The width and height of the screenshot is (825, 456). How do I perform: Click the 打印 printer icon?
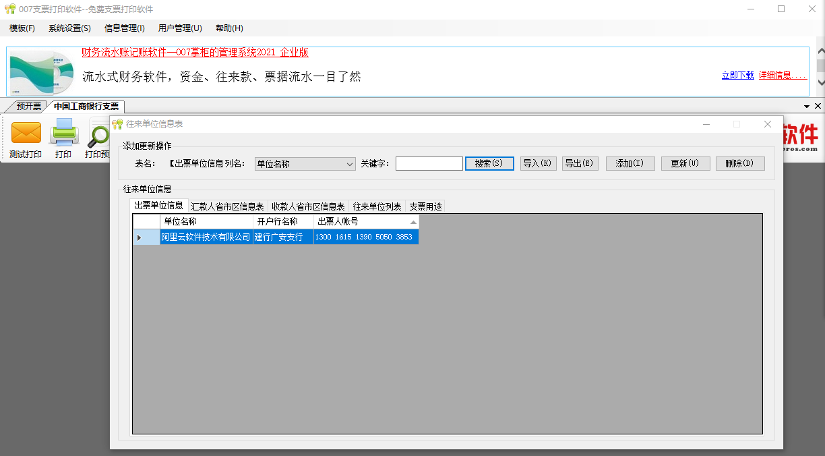pos(64,134)
